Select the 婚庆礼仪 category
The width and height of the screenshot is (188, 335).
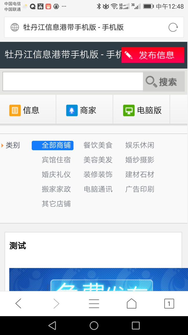click(56, 174)
